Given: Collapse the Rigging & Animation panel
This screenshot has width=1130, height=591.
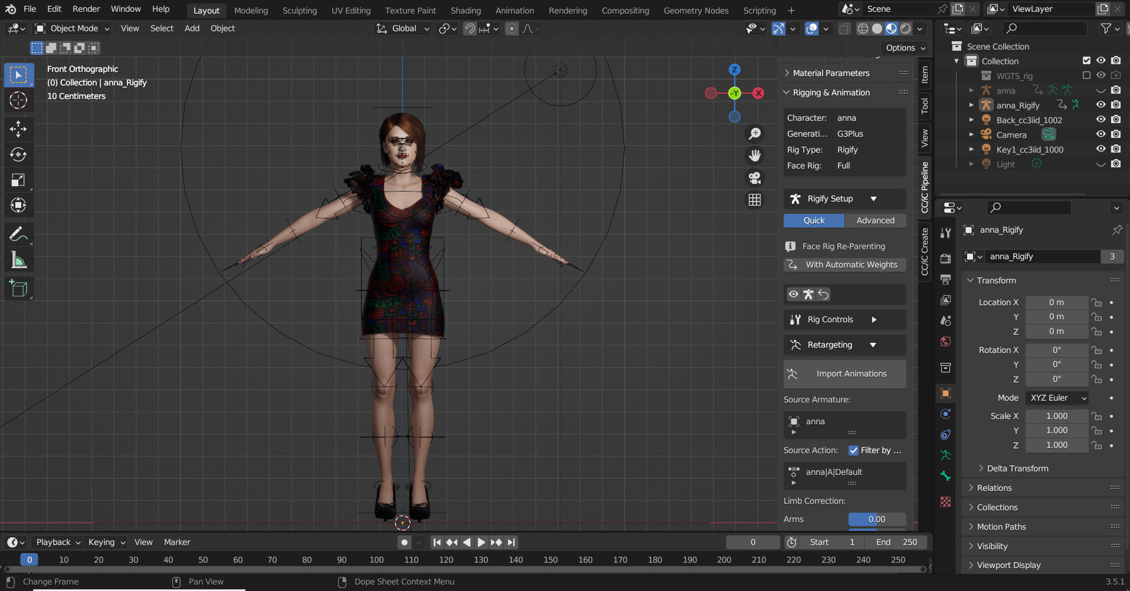Looking at the screenshot, I should pos(831,93).
